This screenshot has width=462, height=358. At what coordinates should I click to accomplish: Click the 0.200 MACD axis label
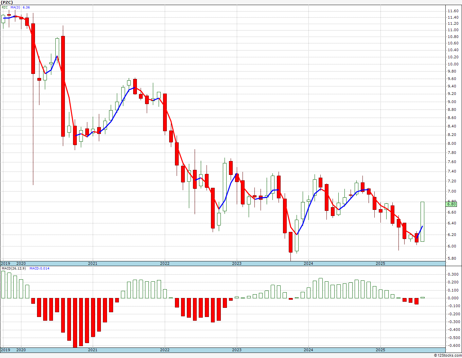453,282
